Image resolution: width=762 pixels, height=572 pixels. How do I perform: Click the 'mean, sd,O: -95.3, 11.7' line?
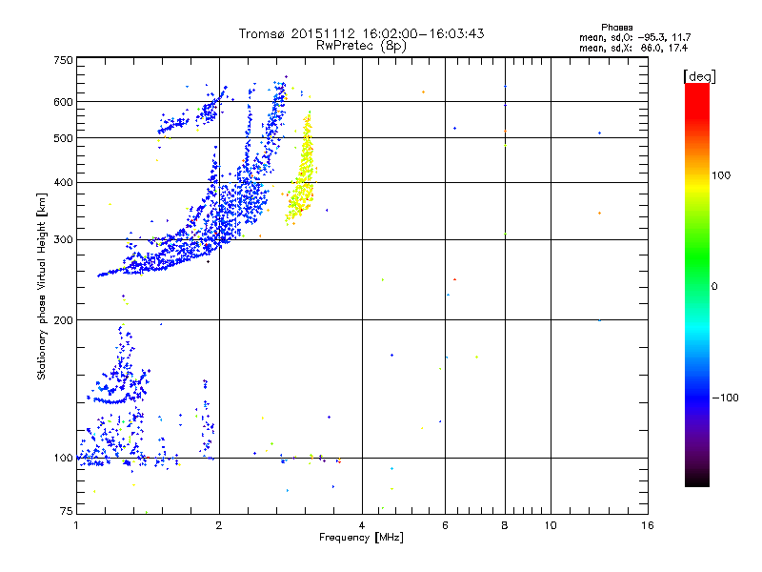point(634,37)
